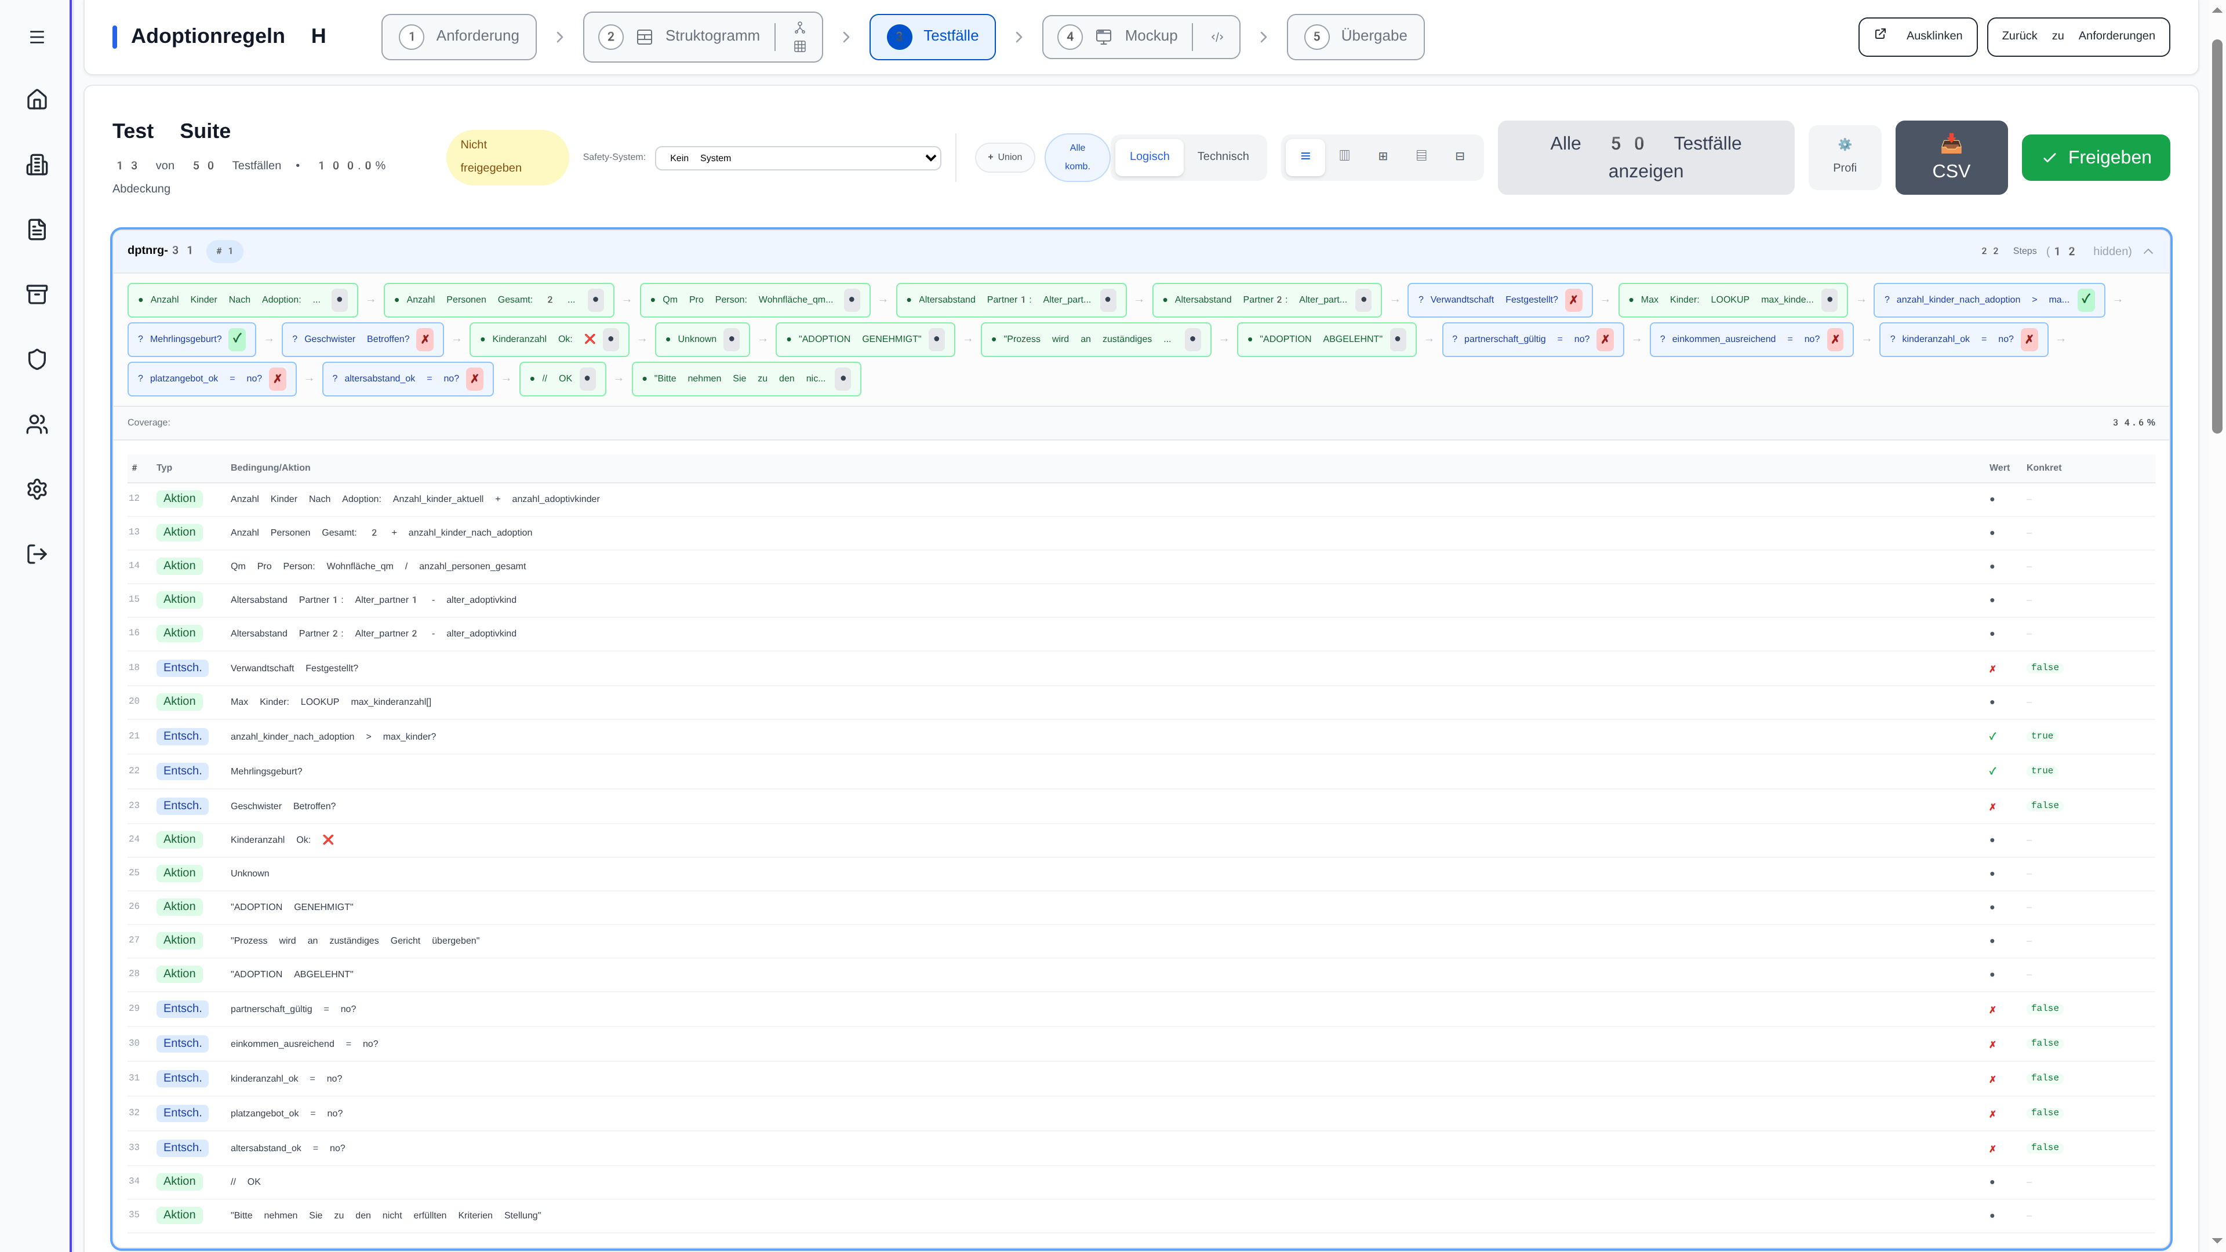
Task: Click 'Alle 50 Testfälle anzeigen'
Action: click(x=1645, y=157)
